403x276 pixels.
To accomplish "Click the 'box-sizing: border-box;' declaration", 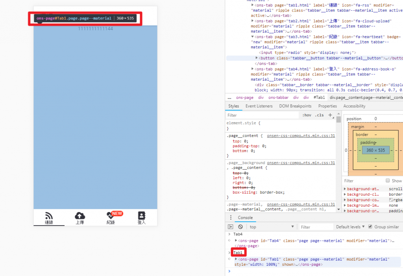I will 259,192.
